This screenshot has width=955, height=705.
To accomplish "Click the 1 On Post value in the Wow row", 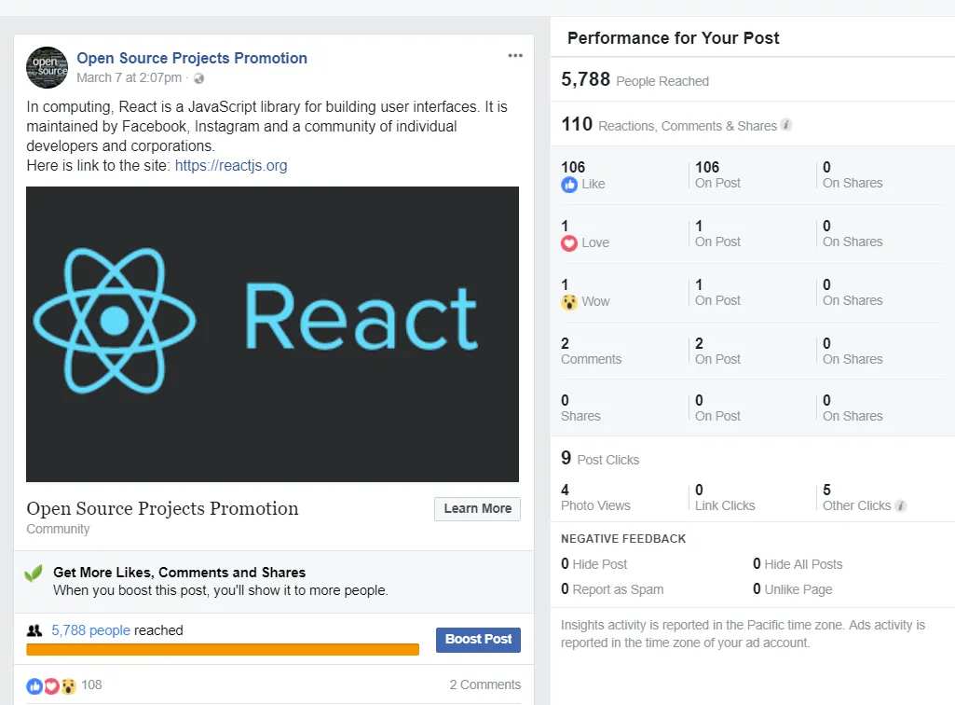I will coord(717,293).
